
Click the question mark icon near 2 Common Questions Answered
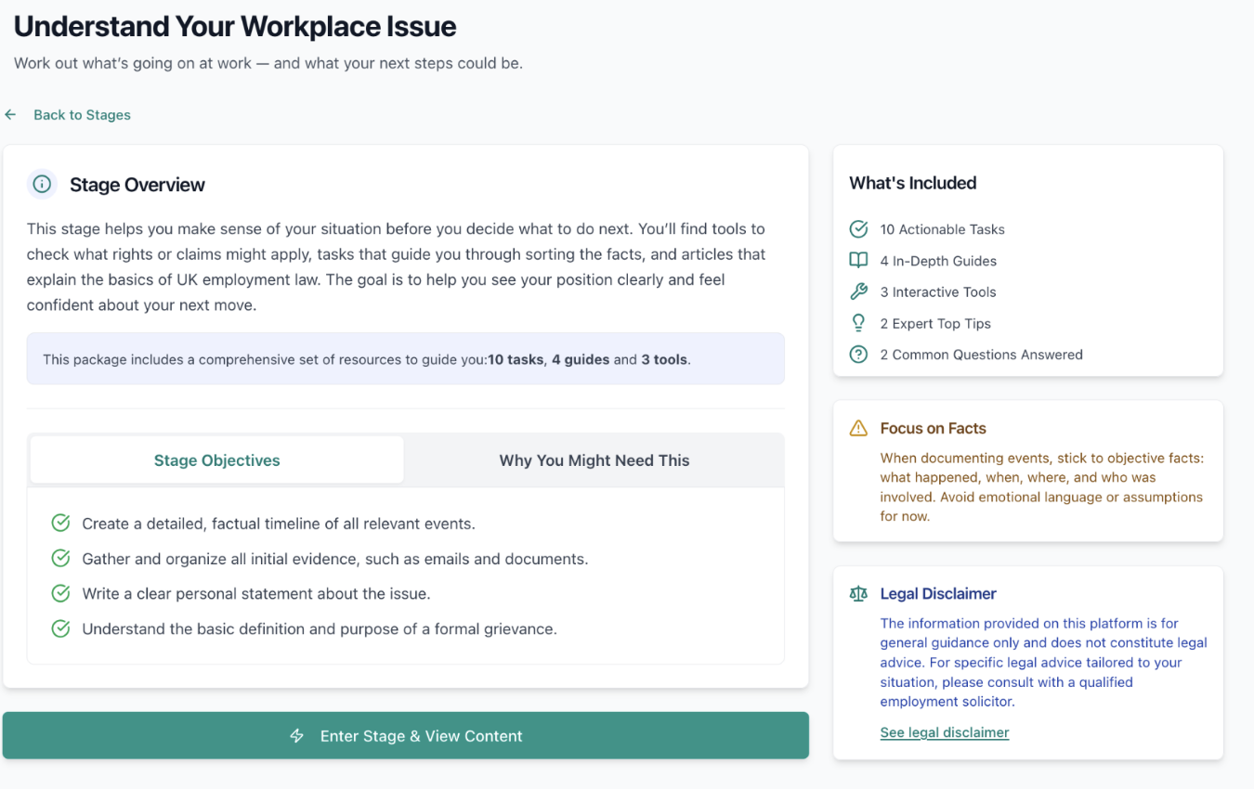858,355
